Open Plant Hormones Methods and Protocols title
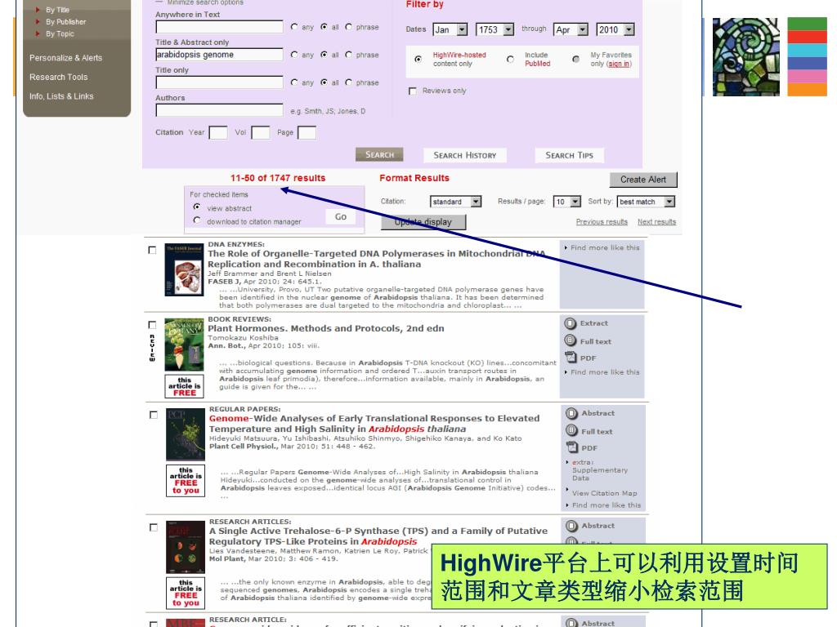The width and height of the screenshot is (837, 627). [x=325, y=328]
